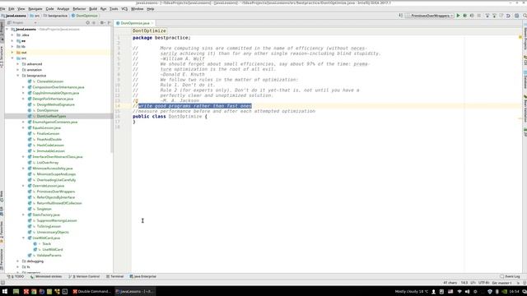Switch to Double Commander taskbar button

(91, 292)
